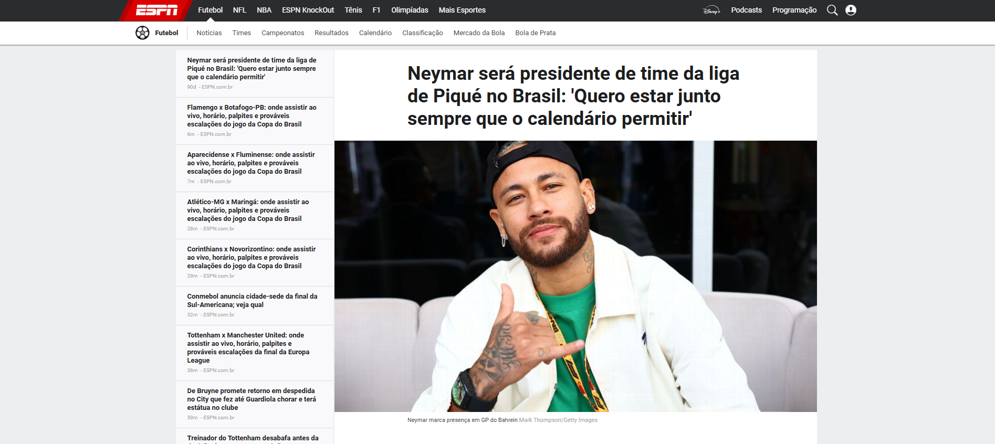Open the Bola de Prata link
Image resolution: width=995 pixels, height=444 pixels.
coord(535,33)
